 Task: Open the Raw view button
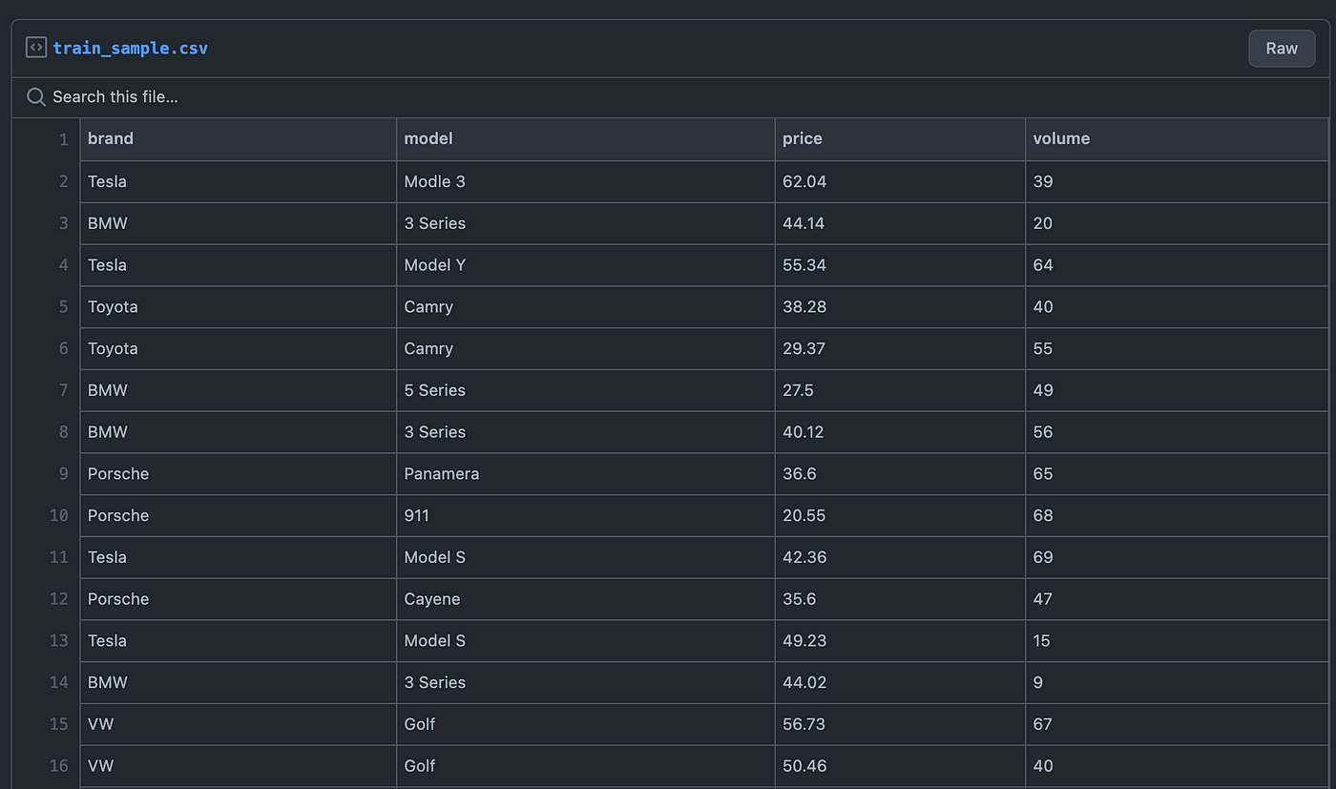1282,48
